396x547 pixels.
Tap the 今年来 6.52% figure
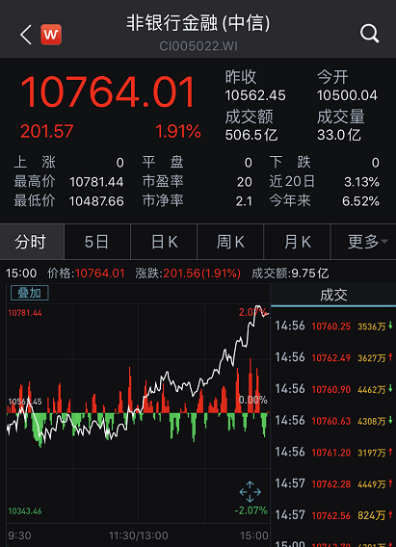[x=360, y=201]
